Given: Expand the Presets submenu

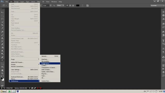Looking at the screenshot, I should pos(24,65).
